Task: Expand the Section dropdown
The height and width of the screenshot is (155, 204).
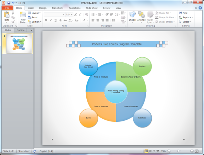Action: [35, 22]
